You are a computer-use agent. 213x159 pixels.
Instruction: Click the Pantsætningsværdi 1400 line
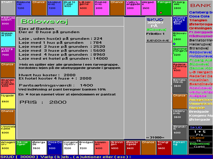56,85
